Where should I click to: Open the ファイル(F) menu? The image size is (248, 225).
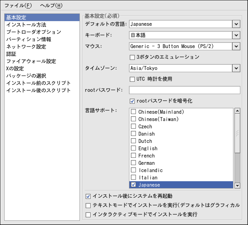click(18, 5)
